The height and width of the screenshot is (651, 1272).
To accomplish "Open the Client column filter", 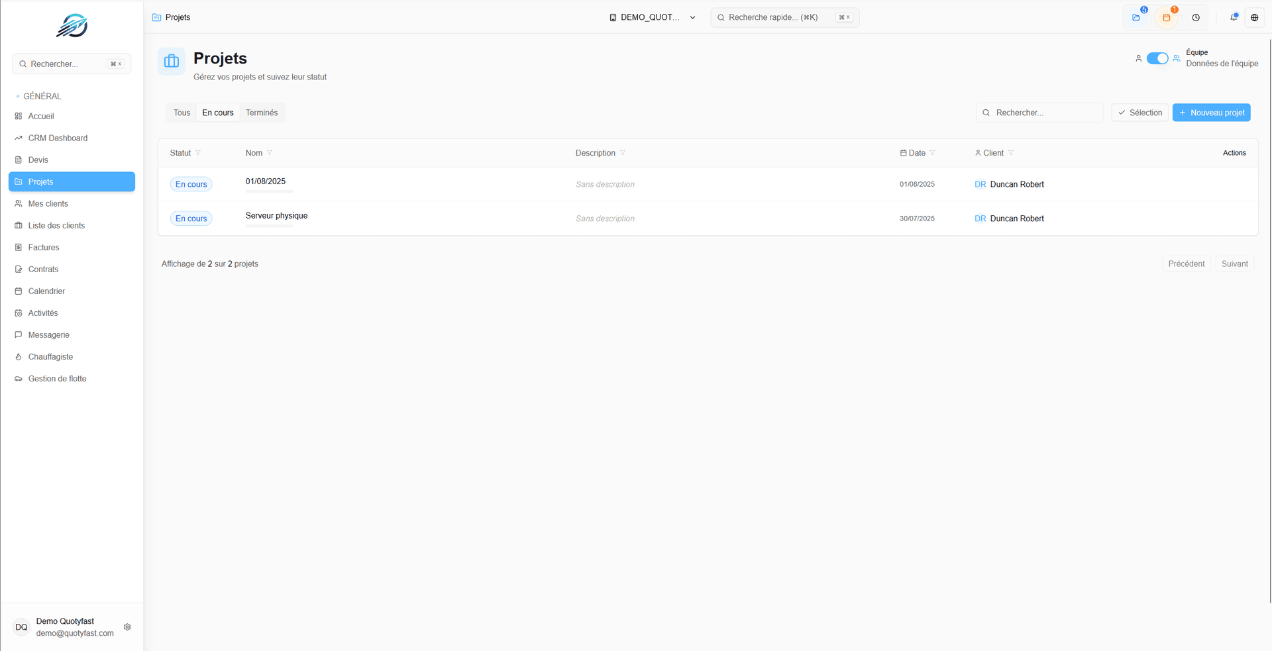I will [1011, 153].
